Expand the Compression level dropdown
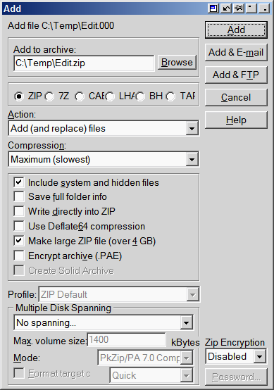The width and height of the screenshot is (274, 390). click(x=192, y=159)
